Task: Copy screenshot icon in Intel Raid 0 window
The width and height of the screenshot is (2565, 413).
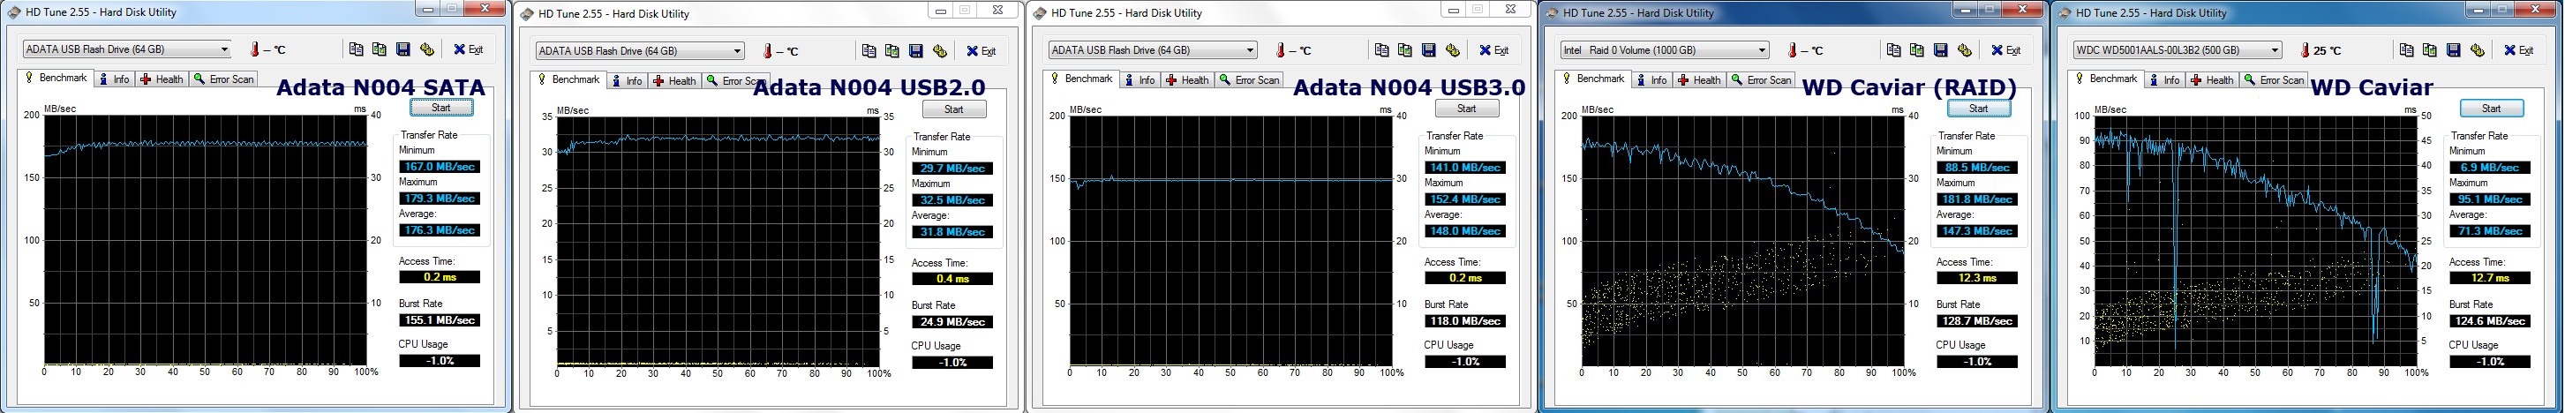Action: (1917, 49)
